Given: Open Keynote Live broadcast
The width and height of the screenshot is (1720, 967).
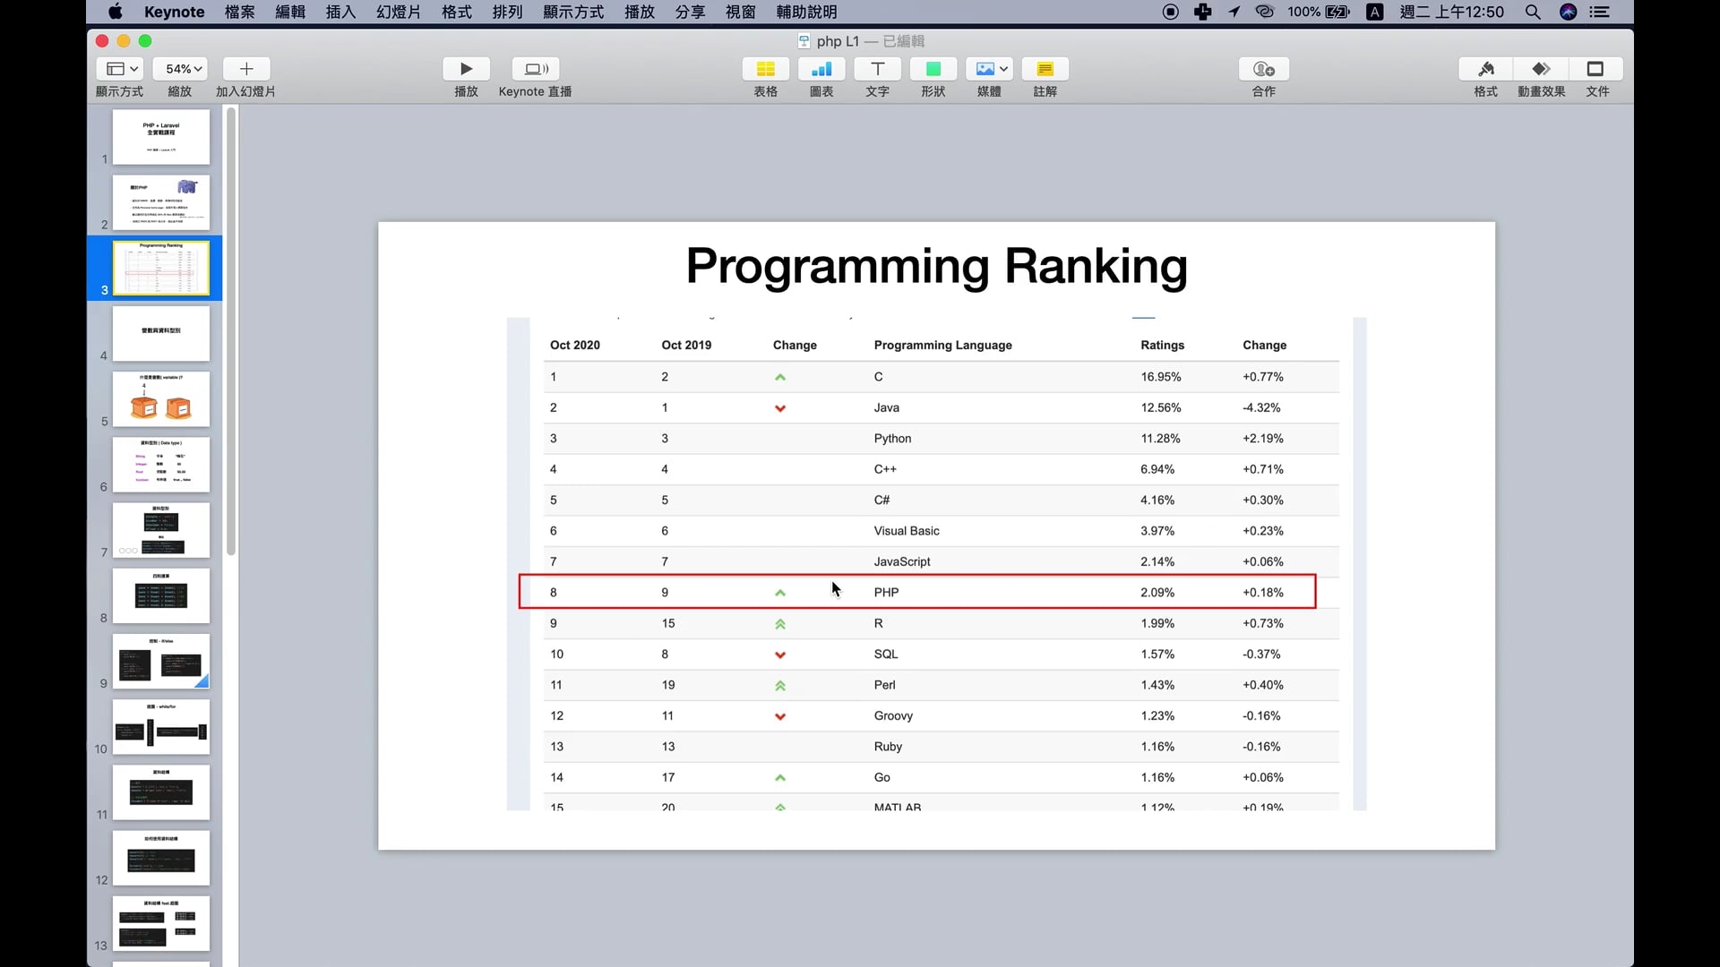Looking at the screenshot, I should click(x=535, y=69).
